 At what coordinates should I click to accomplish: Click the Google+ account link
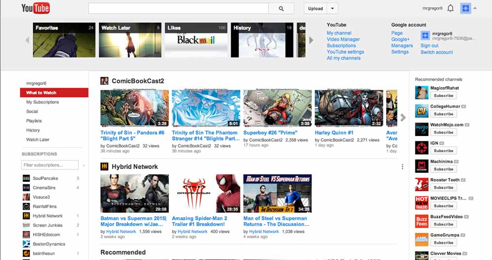click(400, 39)
